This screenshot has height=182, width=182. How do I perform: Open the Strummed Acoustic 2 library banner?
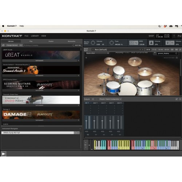pos(41,70)
